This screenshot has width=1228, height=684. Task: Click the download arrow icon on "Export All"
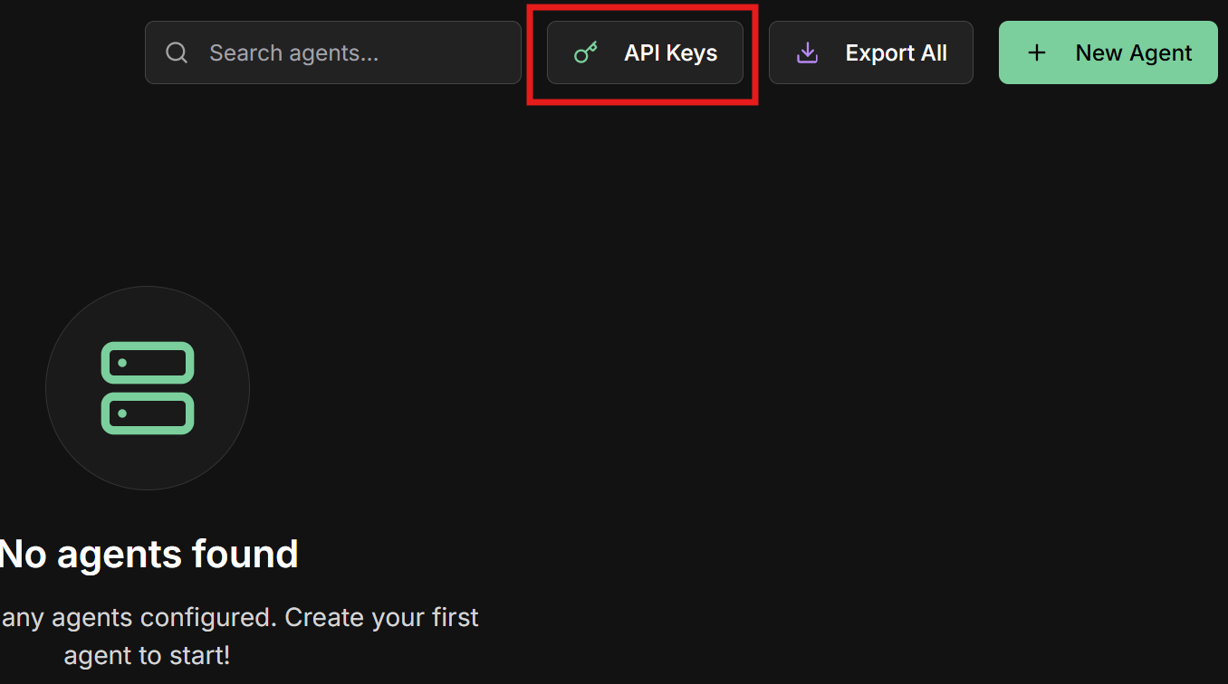tap(806, 52)
